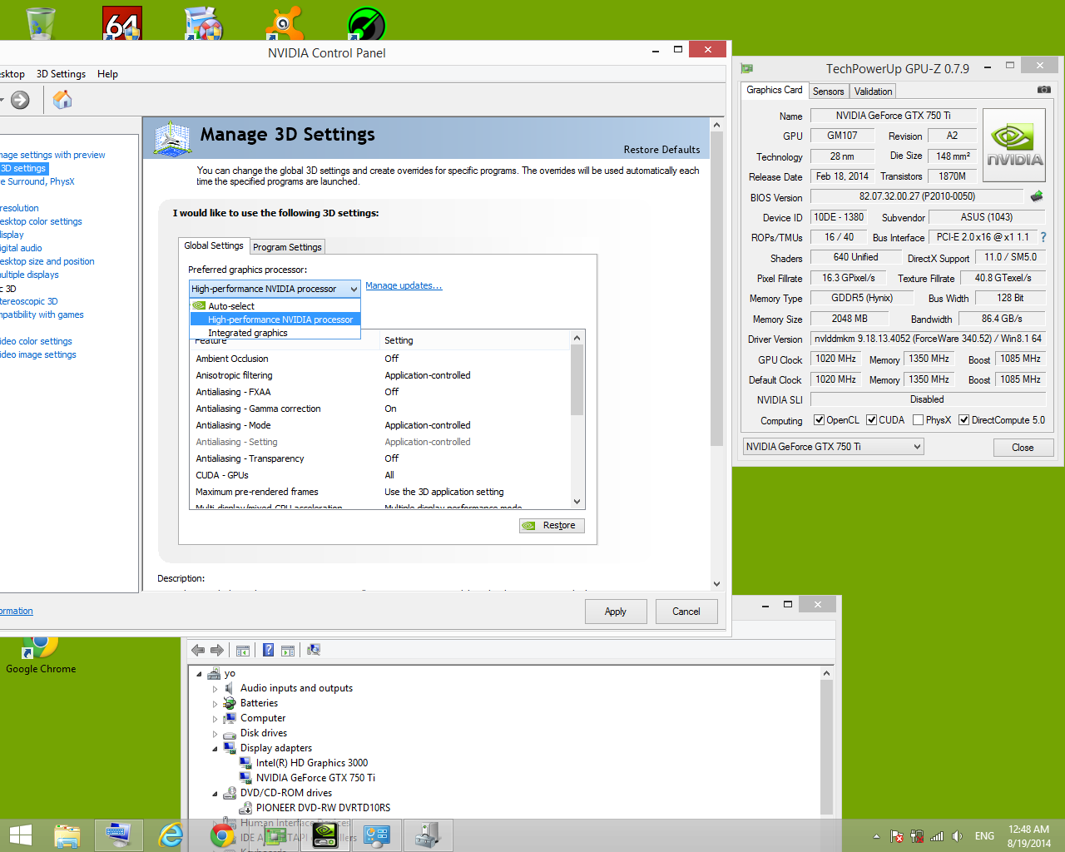The height and width of the screenshot is (852, 1065).
Task: Click Device Manager show/hide console tree icon
Action: (x=243, y=651)
